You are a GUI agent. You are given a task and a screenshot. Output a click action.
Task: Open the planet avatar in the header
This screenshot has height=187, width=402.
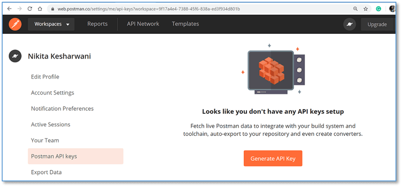(350, 24)
